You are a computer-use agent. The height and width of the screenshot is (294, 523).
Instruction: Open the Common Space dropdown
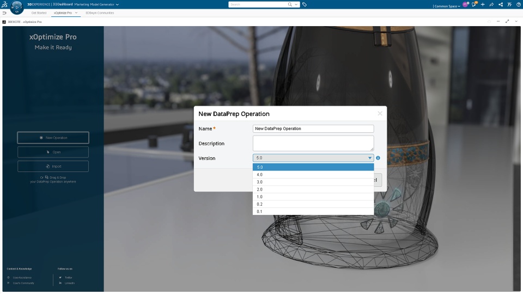[x=447, y=6]
